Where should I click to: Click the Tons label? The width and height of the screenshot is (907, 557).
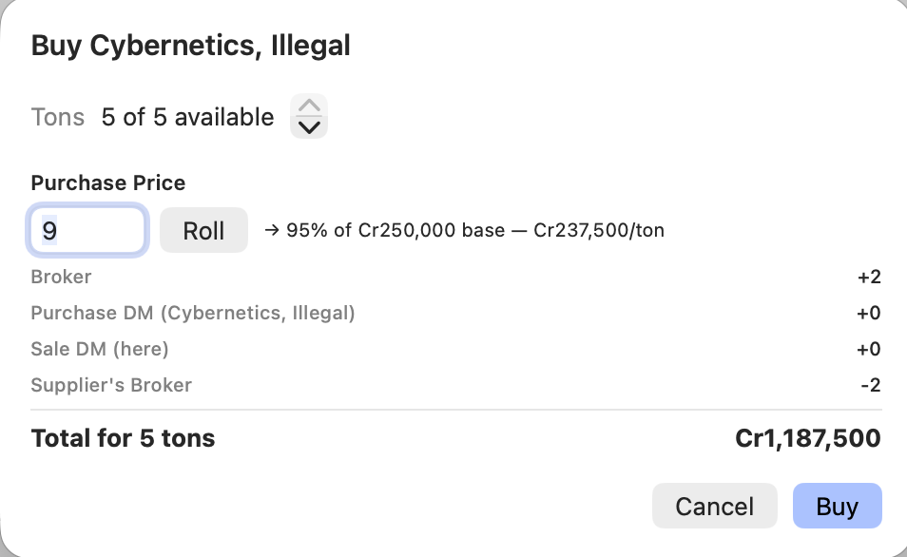tap(58, 118)
